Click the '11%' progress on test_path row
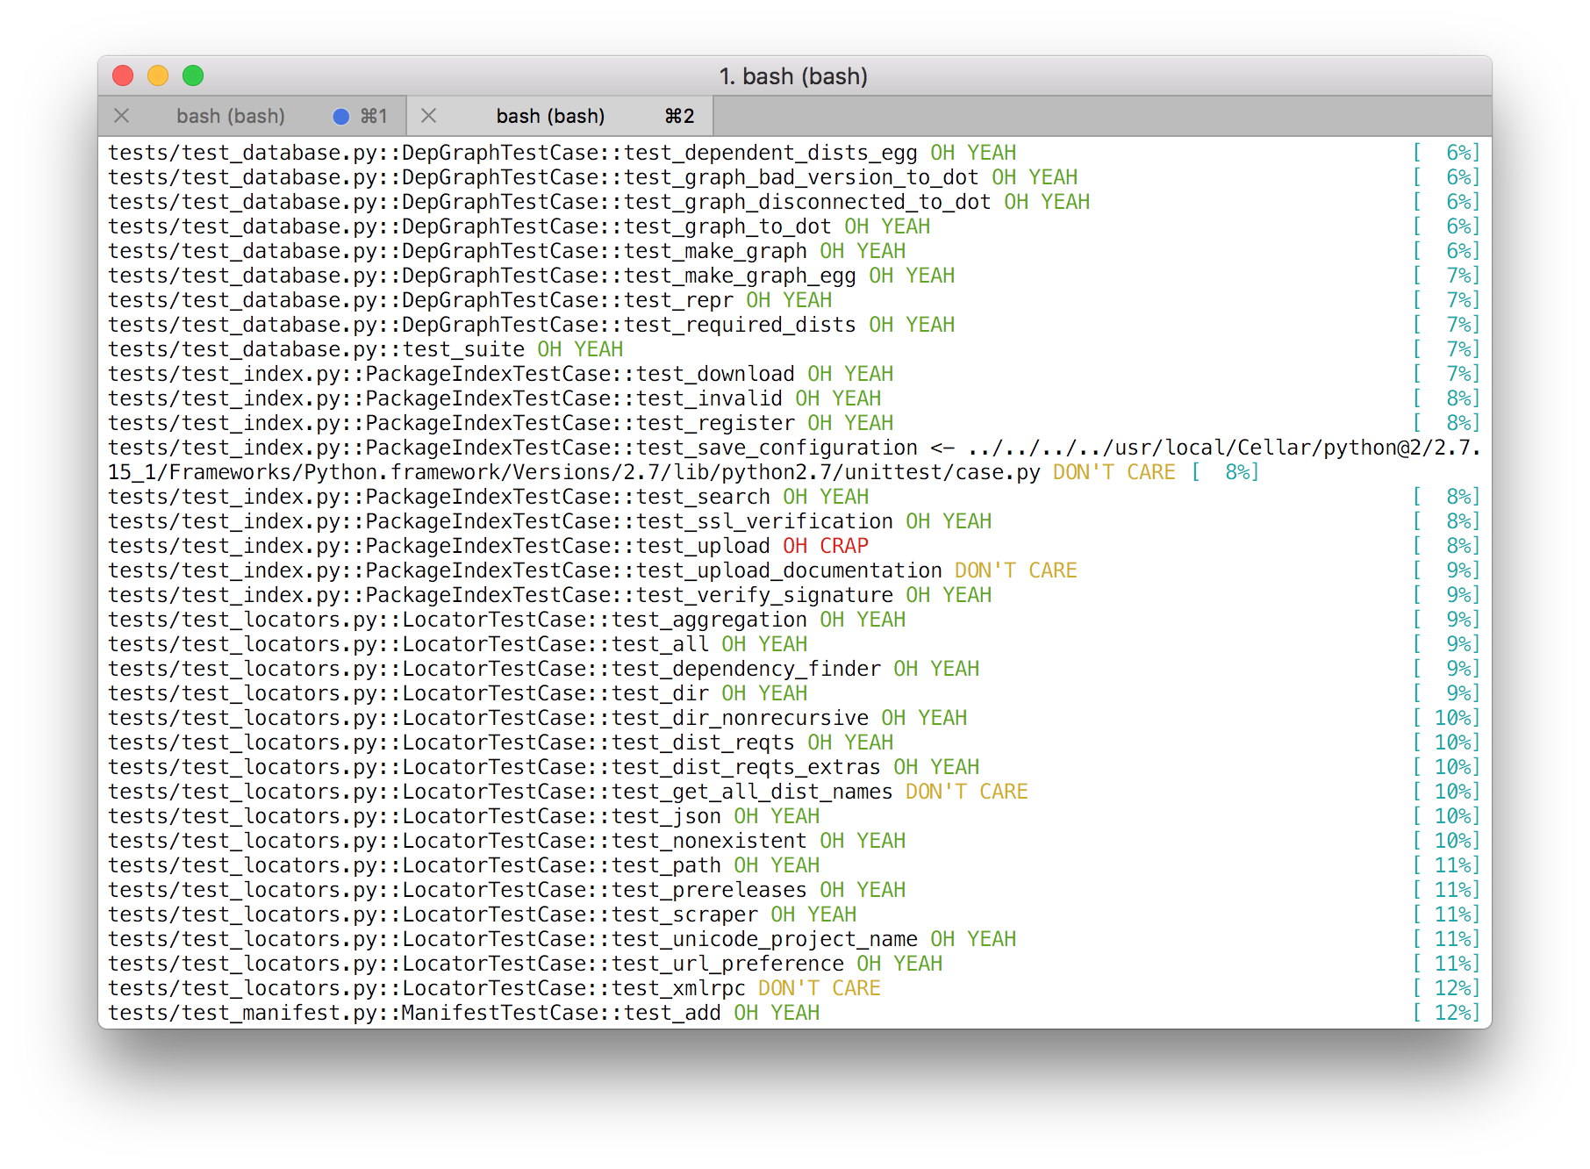 1446,865
